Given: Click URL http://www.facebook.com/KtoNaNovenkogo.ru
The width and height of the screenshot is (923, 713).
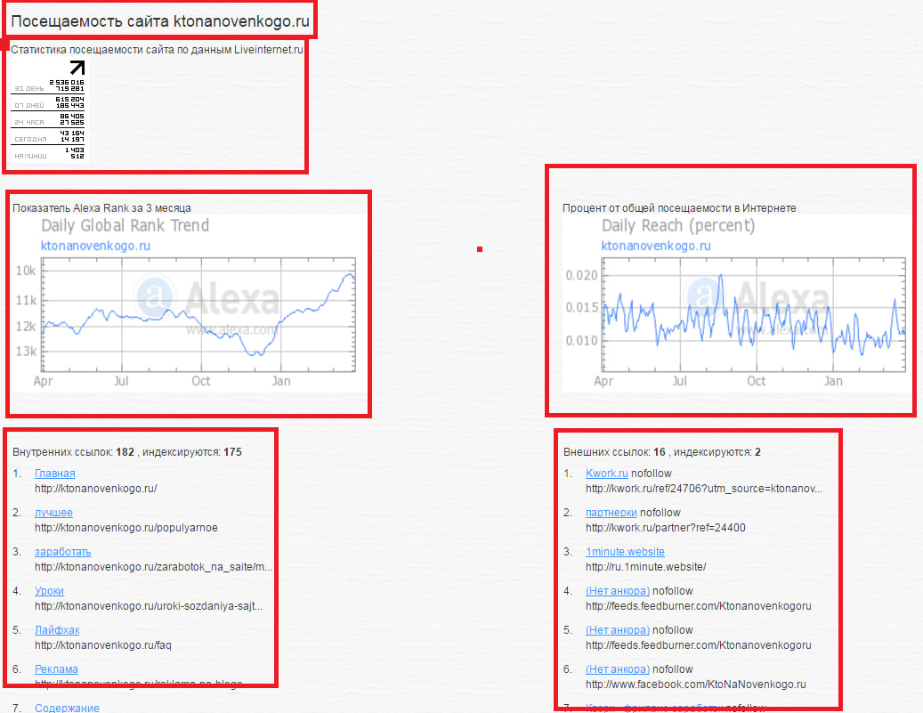Looking at the screenshot, I should click(x=696, y=685).
